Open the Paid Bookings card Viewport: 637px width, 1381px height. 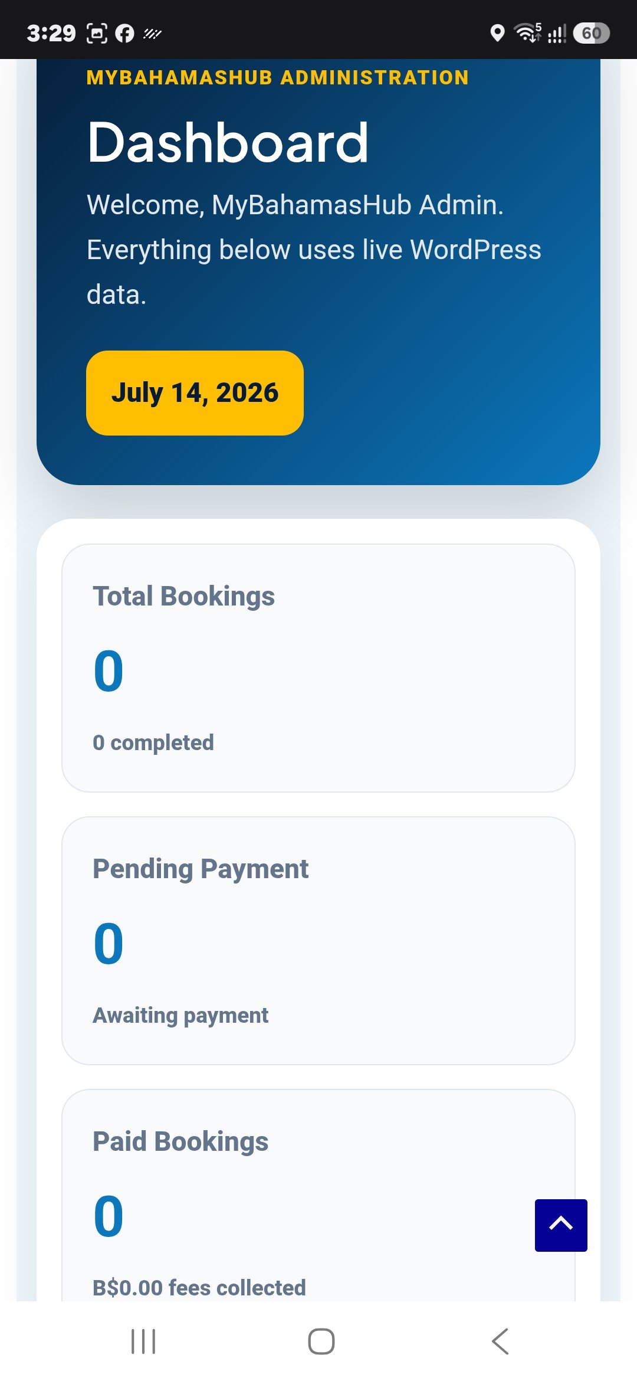tap(318, 1196)
